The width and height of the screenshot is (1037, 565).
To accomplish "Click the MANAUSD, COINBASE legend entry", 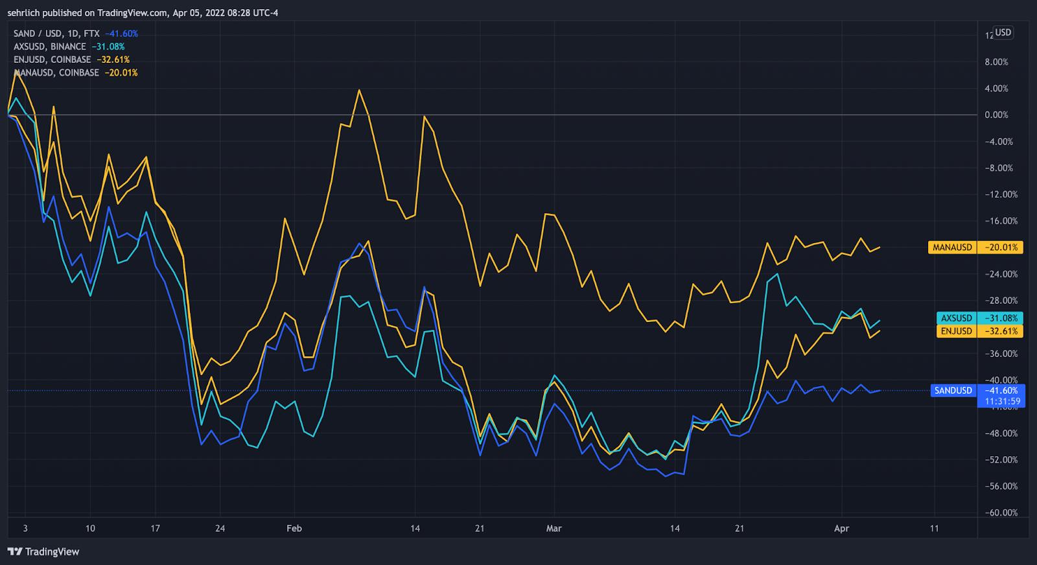I will click(56, 73).
